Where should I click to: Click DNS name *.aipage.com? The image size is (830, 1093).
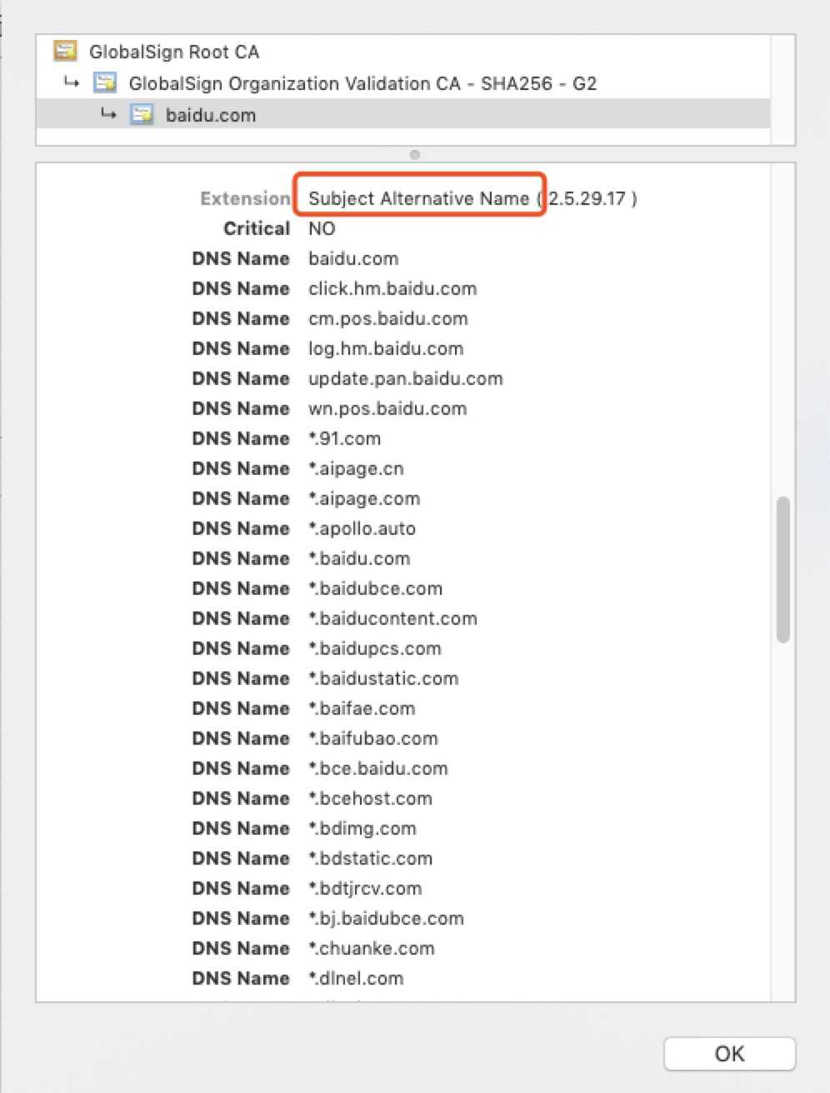pyautogui.click(x=364, y=498)
